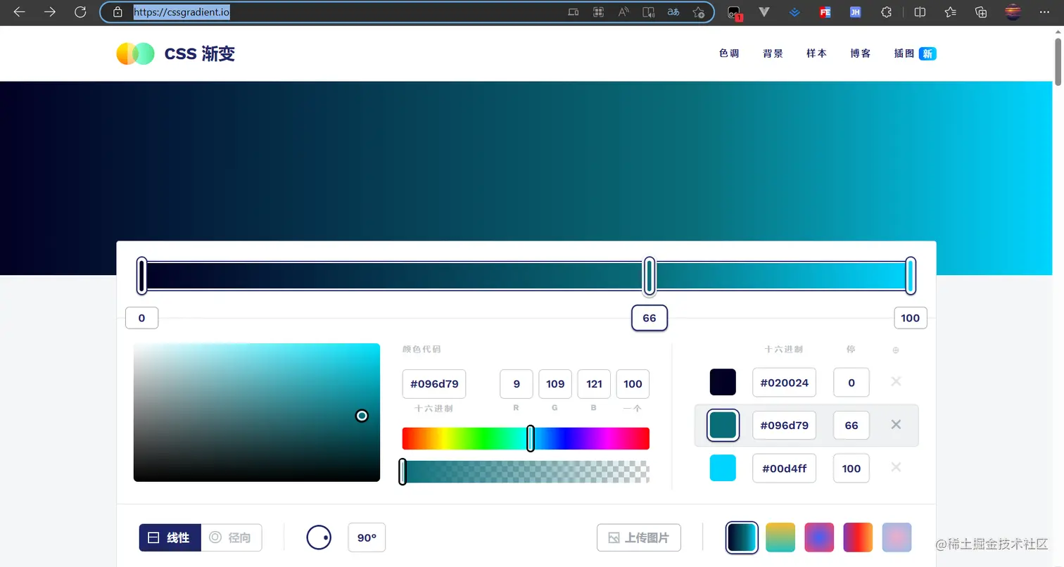The height and width of the screenshot is (567, 1064).
Task: Open the 样本 navigation link
Action: (816, 53)
